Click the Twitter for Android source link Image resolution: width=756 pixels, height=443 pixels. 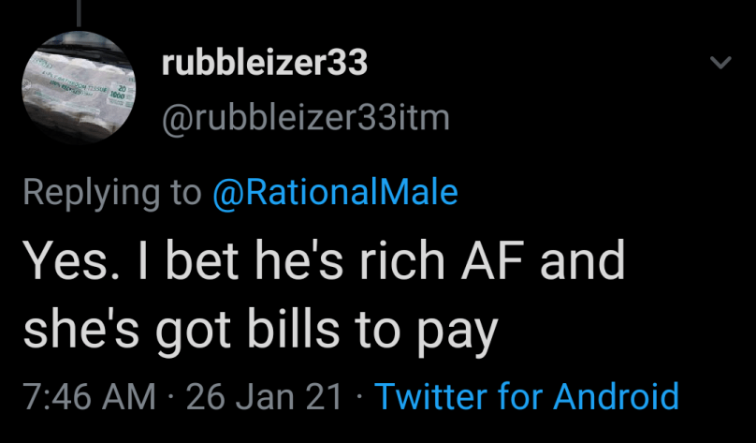(527, 396)
